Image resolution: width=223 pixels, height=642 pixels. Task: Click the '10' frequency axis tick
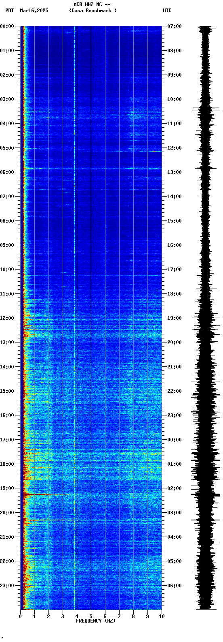click(x=162, y=616)
